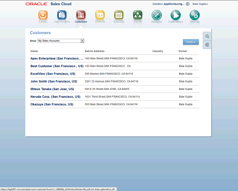This screenshot has width=238, height=191.
Task: Click the Customers page heading
Action: (40, 33)
